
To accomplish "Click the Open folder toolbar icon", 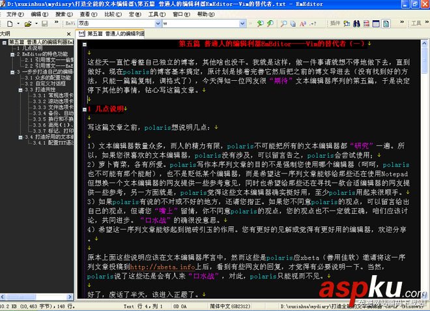I will [28, 23].
